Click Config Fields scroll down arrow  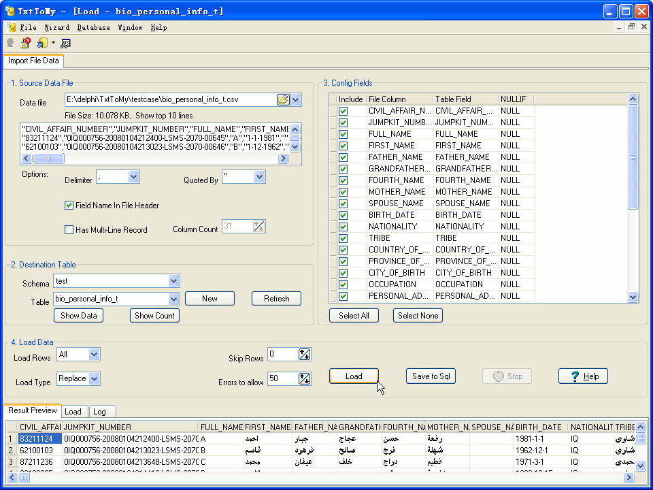coord(633,297)
